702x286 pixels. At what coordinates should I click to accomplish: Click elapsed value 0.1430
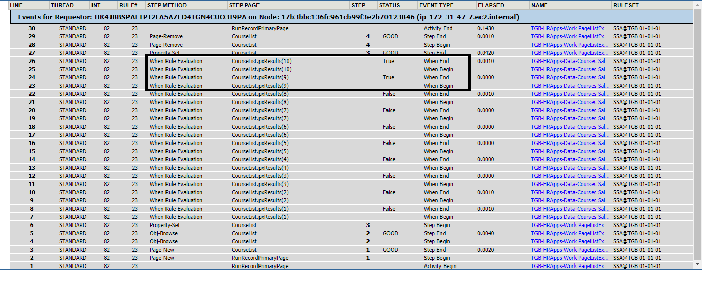(x=486, y=28)
